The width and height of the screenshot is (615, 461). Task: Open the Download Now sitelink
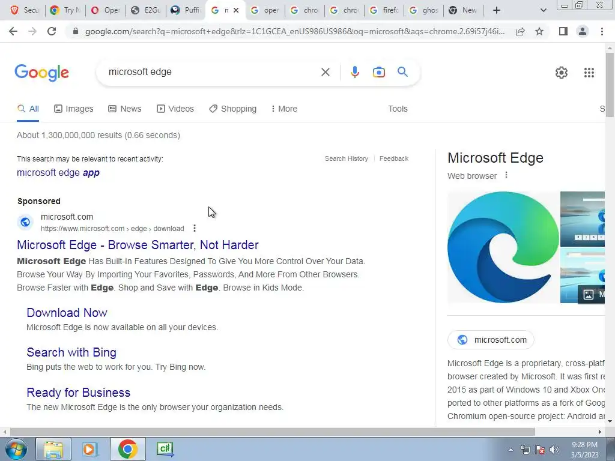[67, 312]
